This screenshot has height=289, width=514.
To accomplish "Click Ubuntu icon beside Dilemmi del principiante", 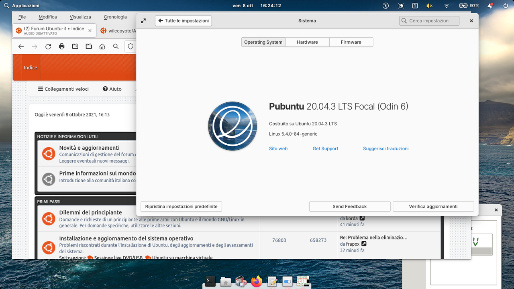I will pyautogui.click(x=49, y=219).
